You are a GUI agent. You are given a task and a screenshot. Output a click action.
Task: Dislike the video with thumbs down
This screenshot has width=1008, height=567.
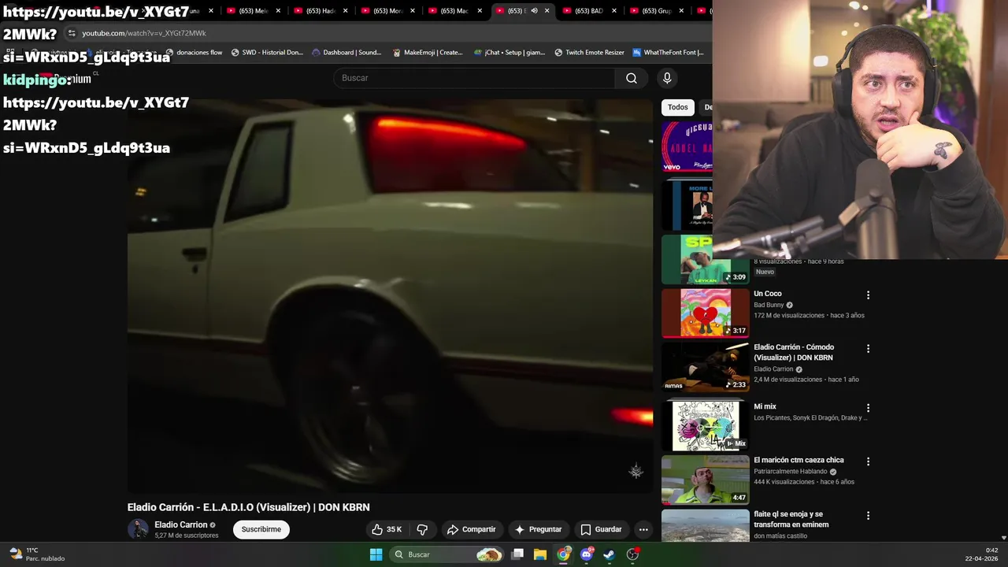[x=422, y=529]
